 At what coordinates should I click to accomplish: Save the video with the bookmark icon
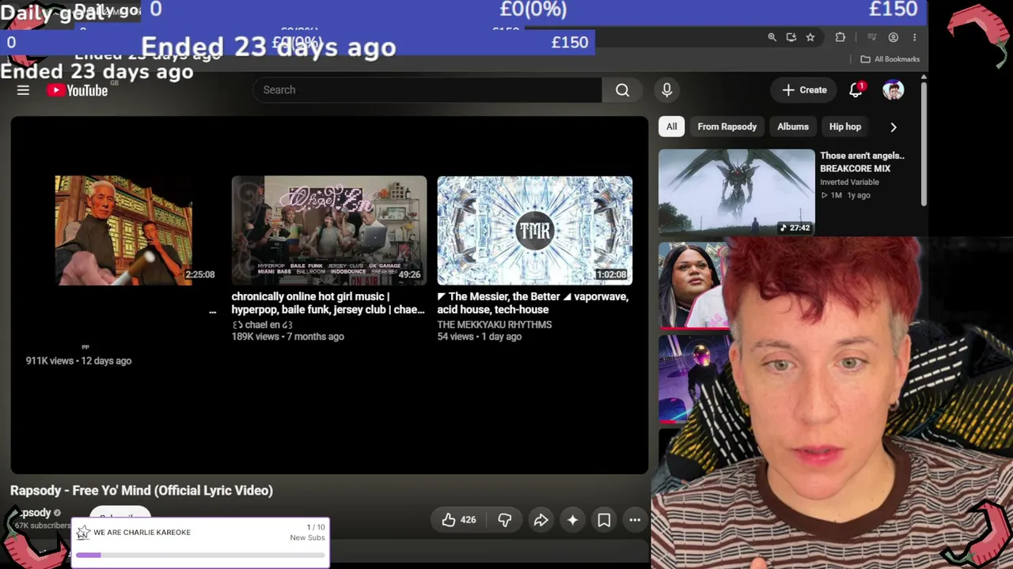click(604, 520)
